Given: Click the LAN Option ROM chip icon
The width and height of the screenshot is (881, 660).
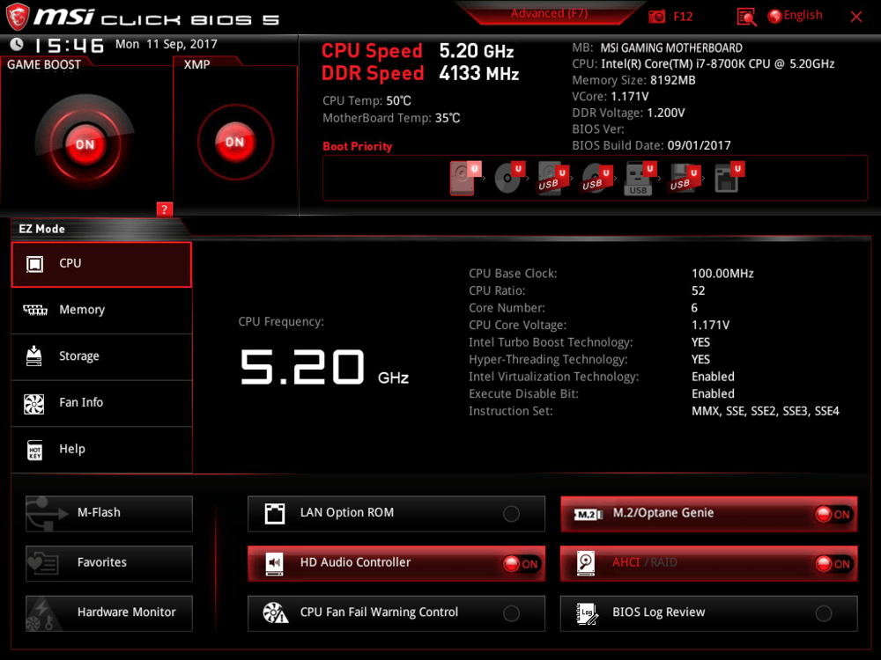Looking at the screenshot, I should 275,514.
